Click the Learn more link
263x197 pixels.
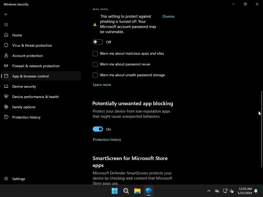[102, 85]
